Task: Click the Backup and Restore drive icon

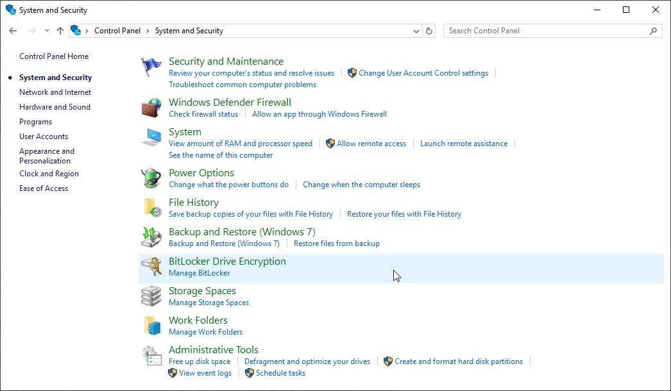Action: coord(151,237)
